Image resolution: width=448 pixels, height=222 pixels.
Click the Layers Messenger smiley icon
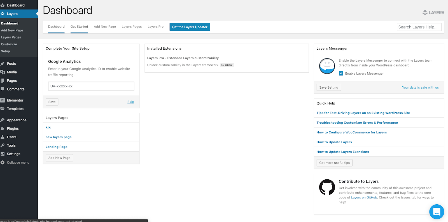327,66
